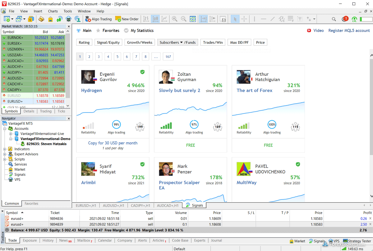Click the tile windows grid icon
The height and width of the screenshot is (251, 373).
193,19
